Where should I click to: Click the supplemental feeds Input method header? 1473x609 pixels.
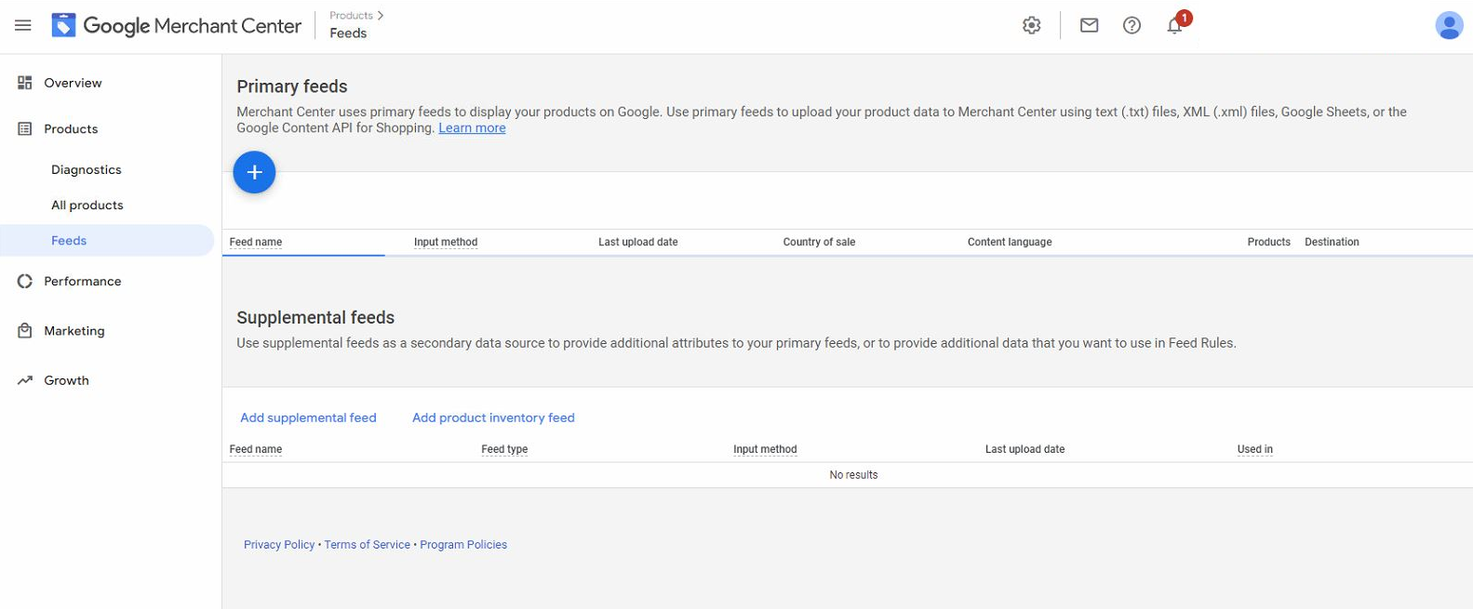765,449
